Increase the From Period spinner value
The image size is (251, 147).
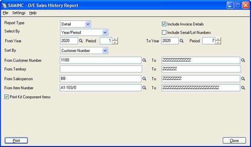pos(115,39)
